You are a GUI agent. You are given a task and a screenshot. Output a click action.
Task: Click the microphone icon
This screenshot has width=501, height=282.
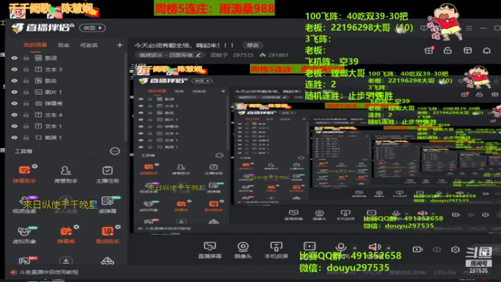tap(341, 247)
